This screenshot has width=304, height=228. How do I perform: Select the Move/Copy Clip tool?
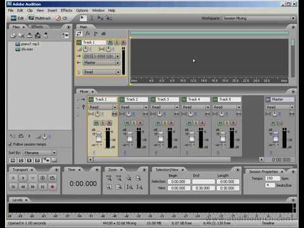100,18
